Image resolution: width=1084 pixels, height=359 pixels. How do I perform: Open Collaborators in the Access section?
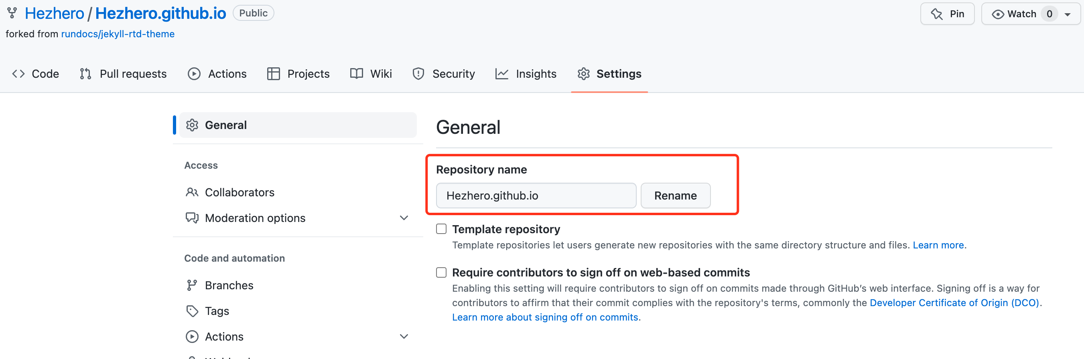[x=239, y=193]
